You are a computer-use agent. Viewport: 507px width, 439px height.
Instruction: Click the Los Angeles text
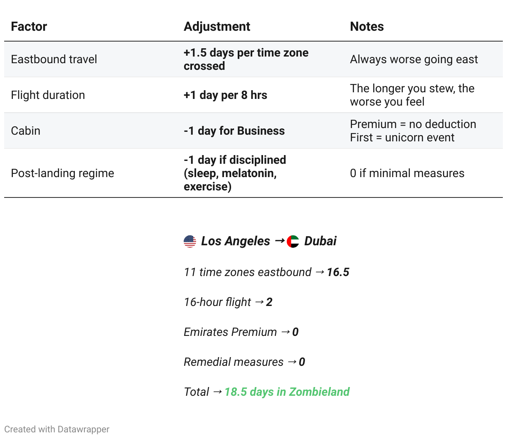(x=236, y=241)
